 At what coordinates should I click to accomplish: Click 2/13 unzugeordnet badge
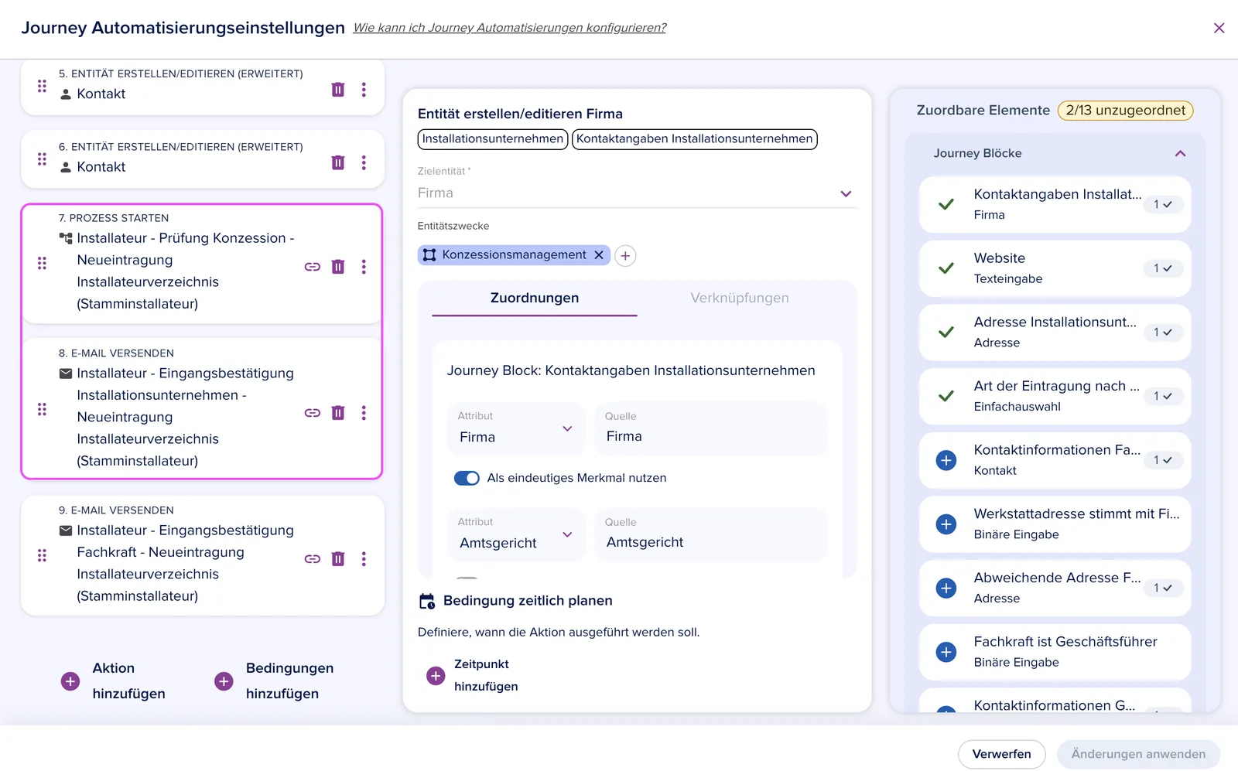(1126, 111)
